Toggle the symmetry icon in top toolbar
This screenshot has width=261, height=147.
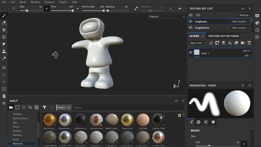point(180,8)
